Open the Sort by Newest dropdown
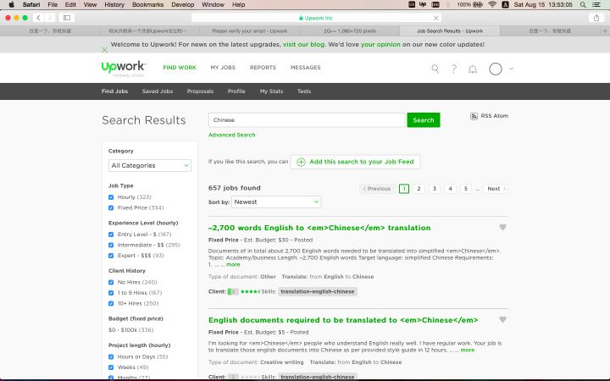 point(276,202)
